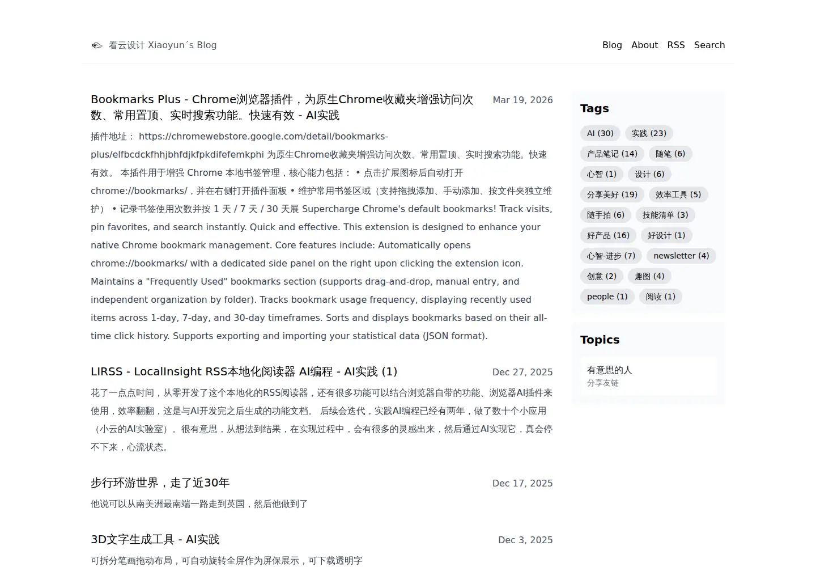Click the excerpt starting 插件地址
This screenshot has width=816, height=567.
[321, 236]
